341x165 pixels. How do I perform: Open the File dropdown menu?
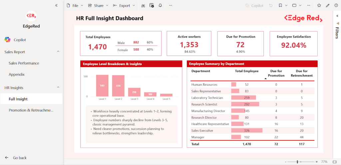pos(75,6)
